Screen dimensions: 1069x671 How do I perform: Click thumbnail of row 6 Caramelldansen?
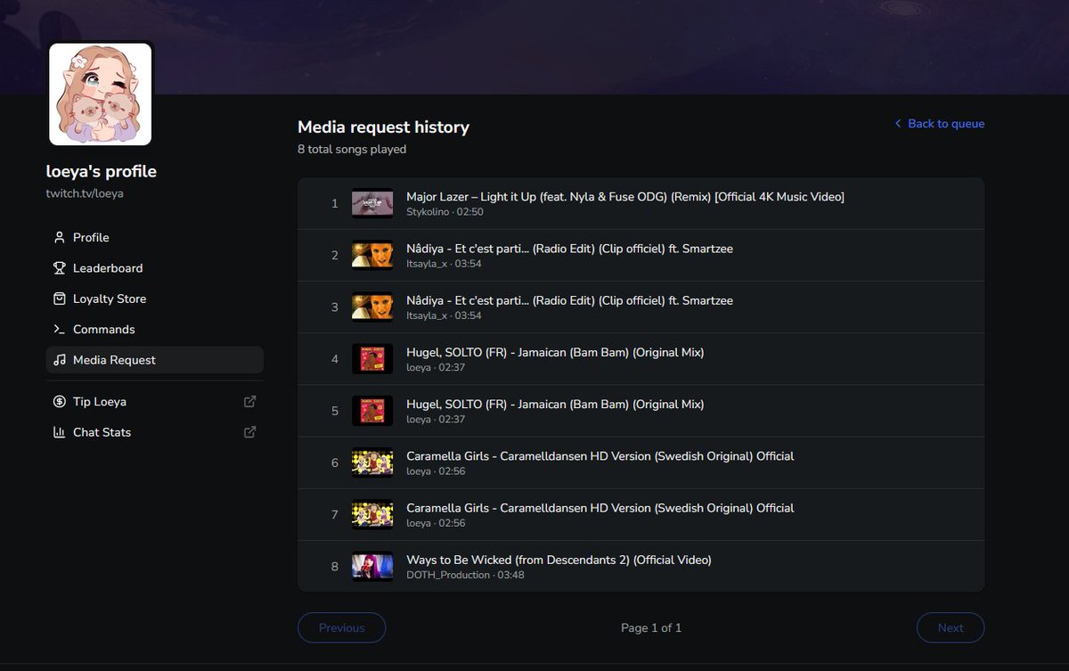(372, 462)
